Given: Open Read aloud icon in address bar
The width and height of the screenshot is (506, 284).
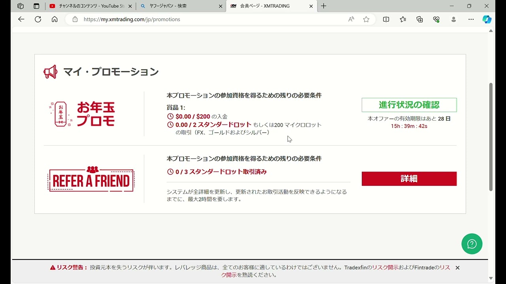Looking at the screenshot, I should [351, 19].
